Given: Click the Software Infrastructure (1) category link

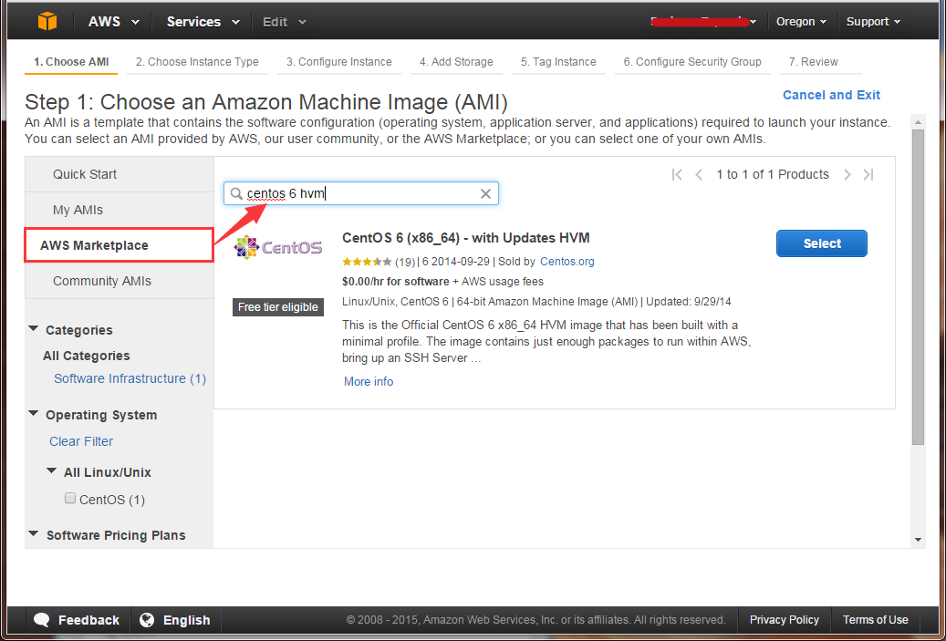Looking at the screenshot, I should (x=130, y=378).
